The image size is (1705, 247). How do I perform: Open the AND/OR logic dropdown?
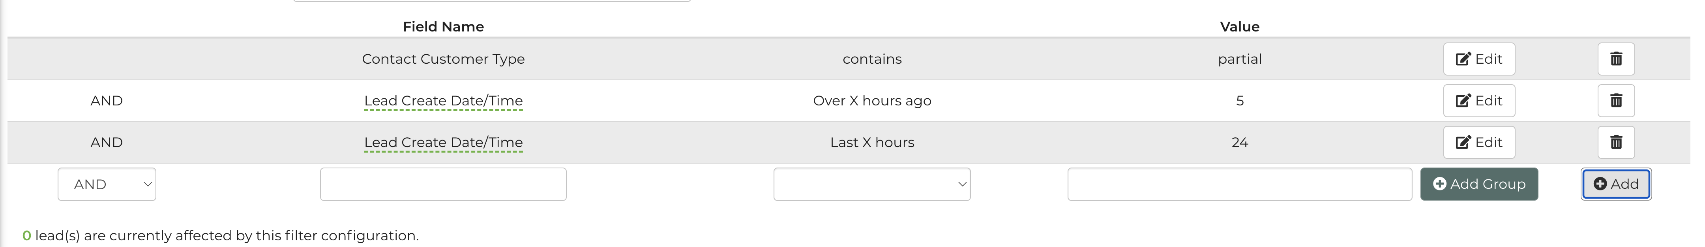click(x=107, y=184)
